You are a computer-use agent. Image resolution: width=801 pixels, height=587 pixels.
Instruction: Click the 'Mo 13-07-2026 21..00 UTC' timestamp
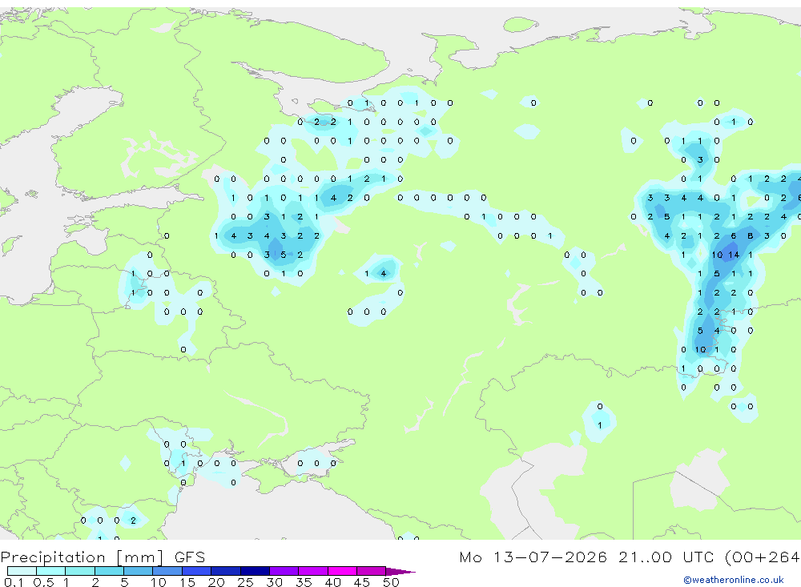[586, 557]
